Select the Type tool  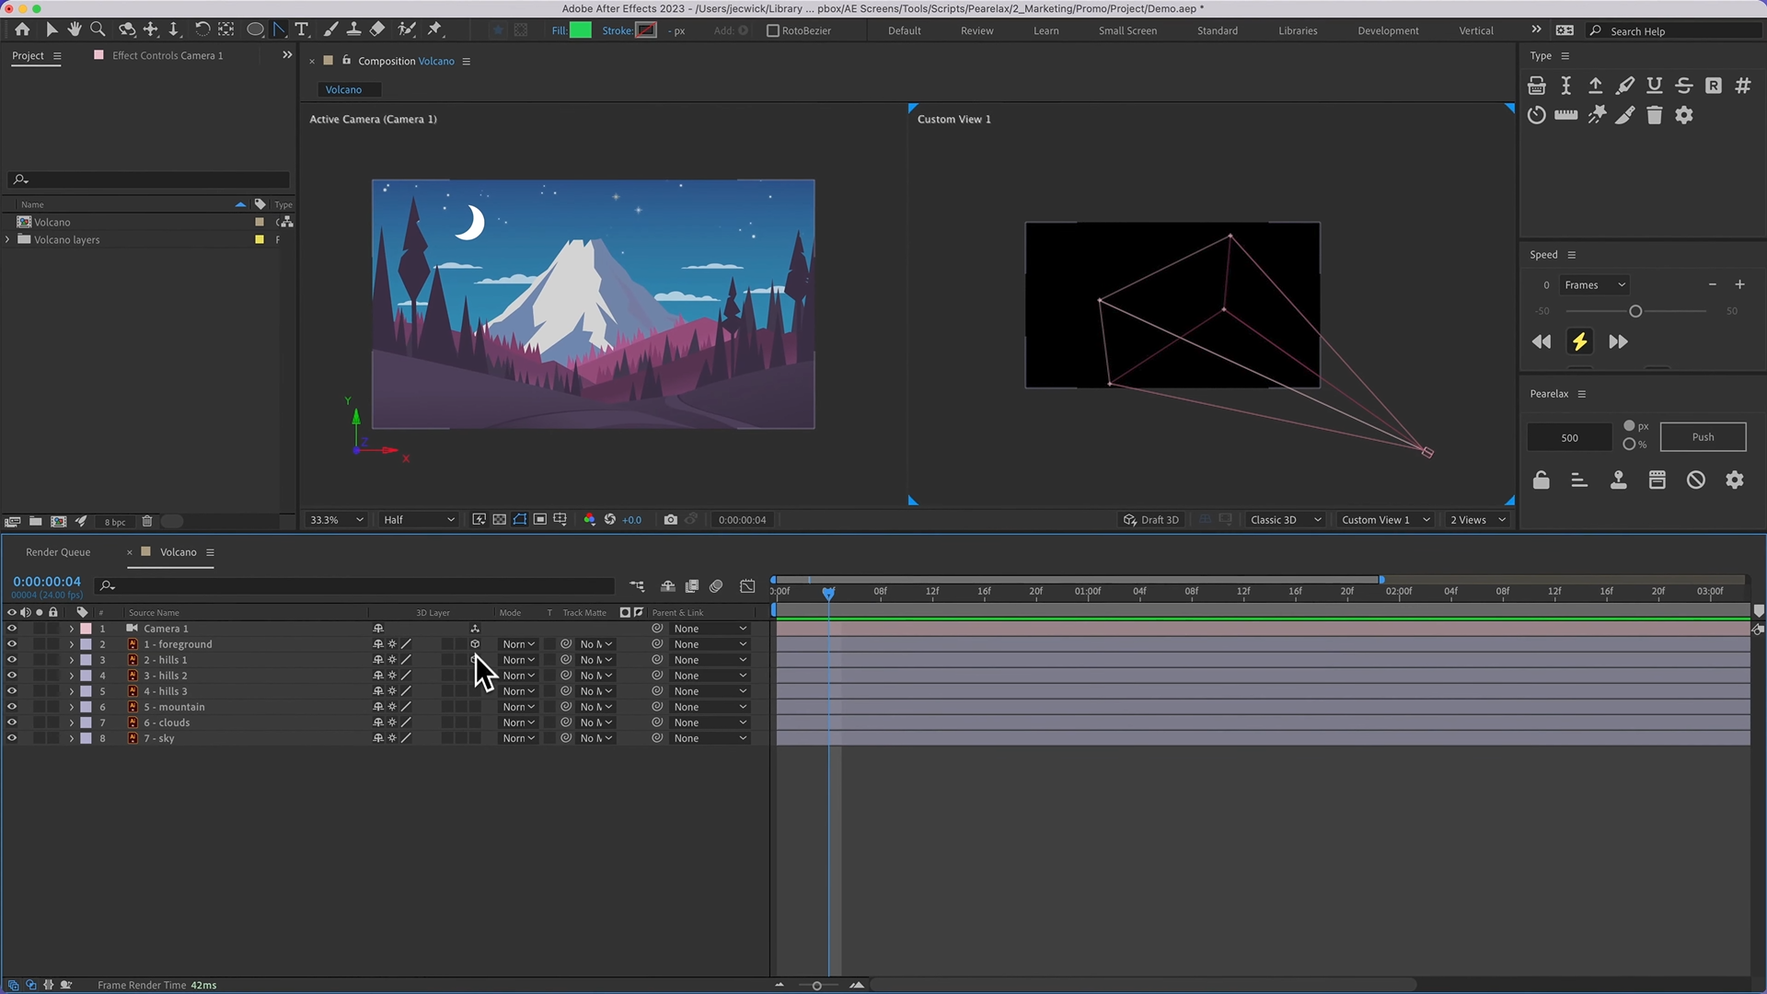click(301, 29)
